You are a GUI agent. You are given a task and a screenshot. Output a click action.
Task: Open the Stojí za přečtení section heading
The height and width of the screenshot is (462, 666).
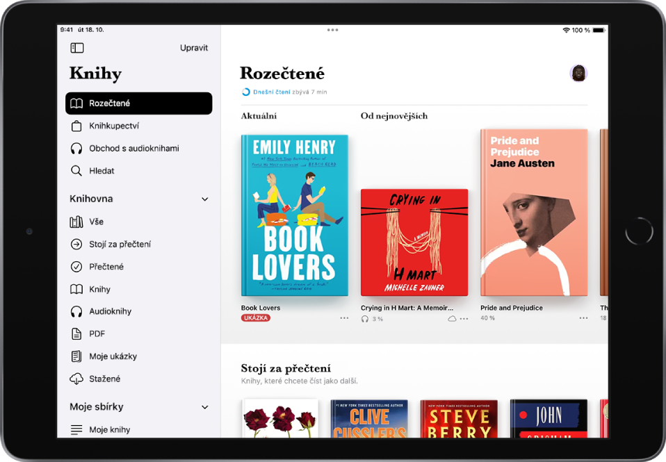(x=286, y=369)
